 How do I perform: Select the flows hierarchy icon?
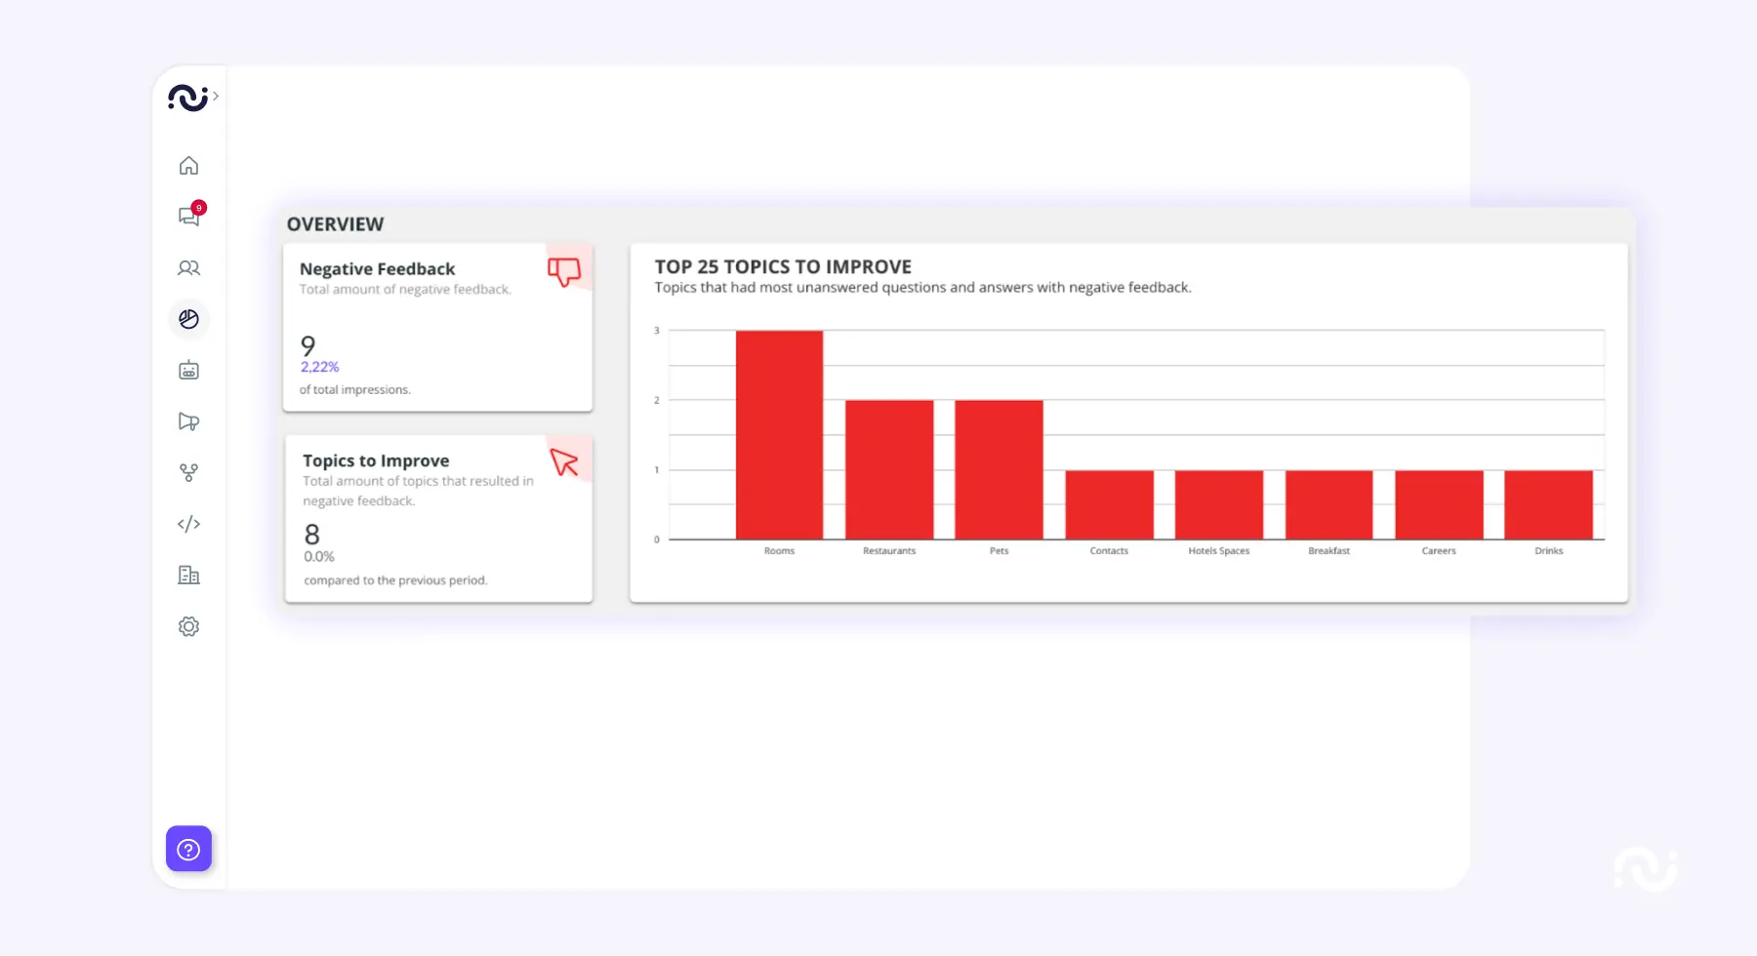point(188,473)
